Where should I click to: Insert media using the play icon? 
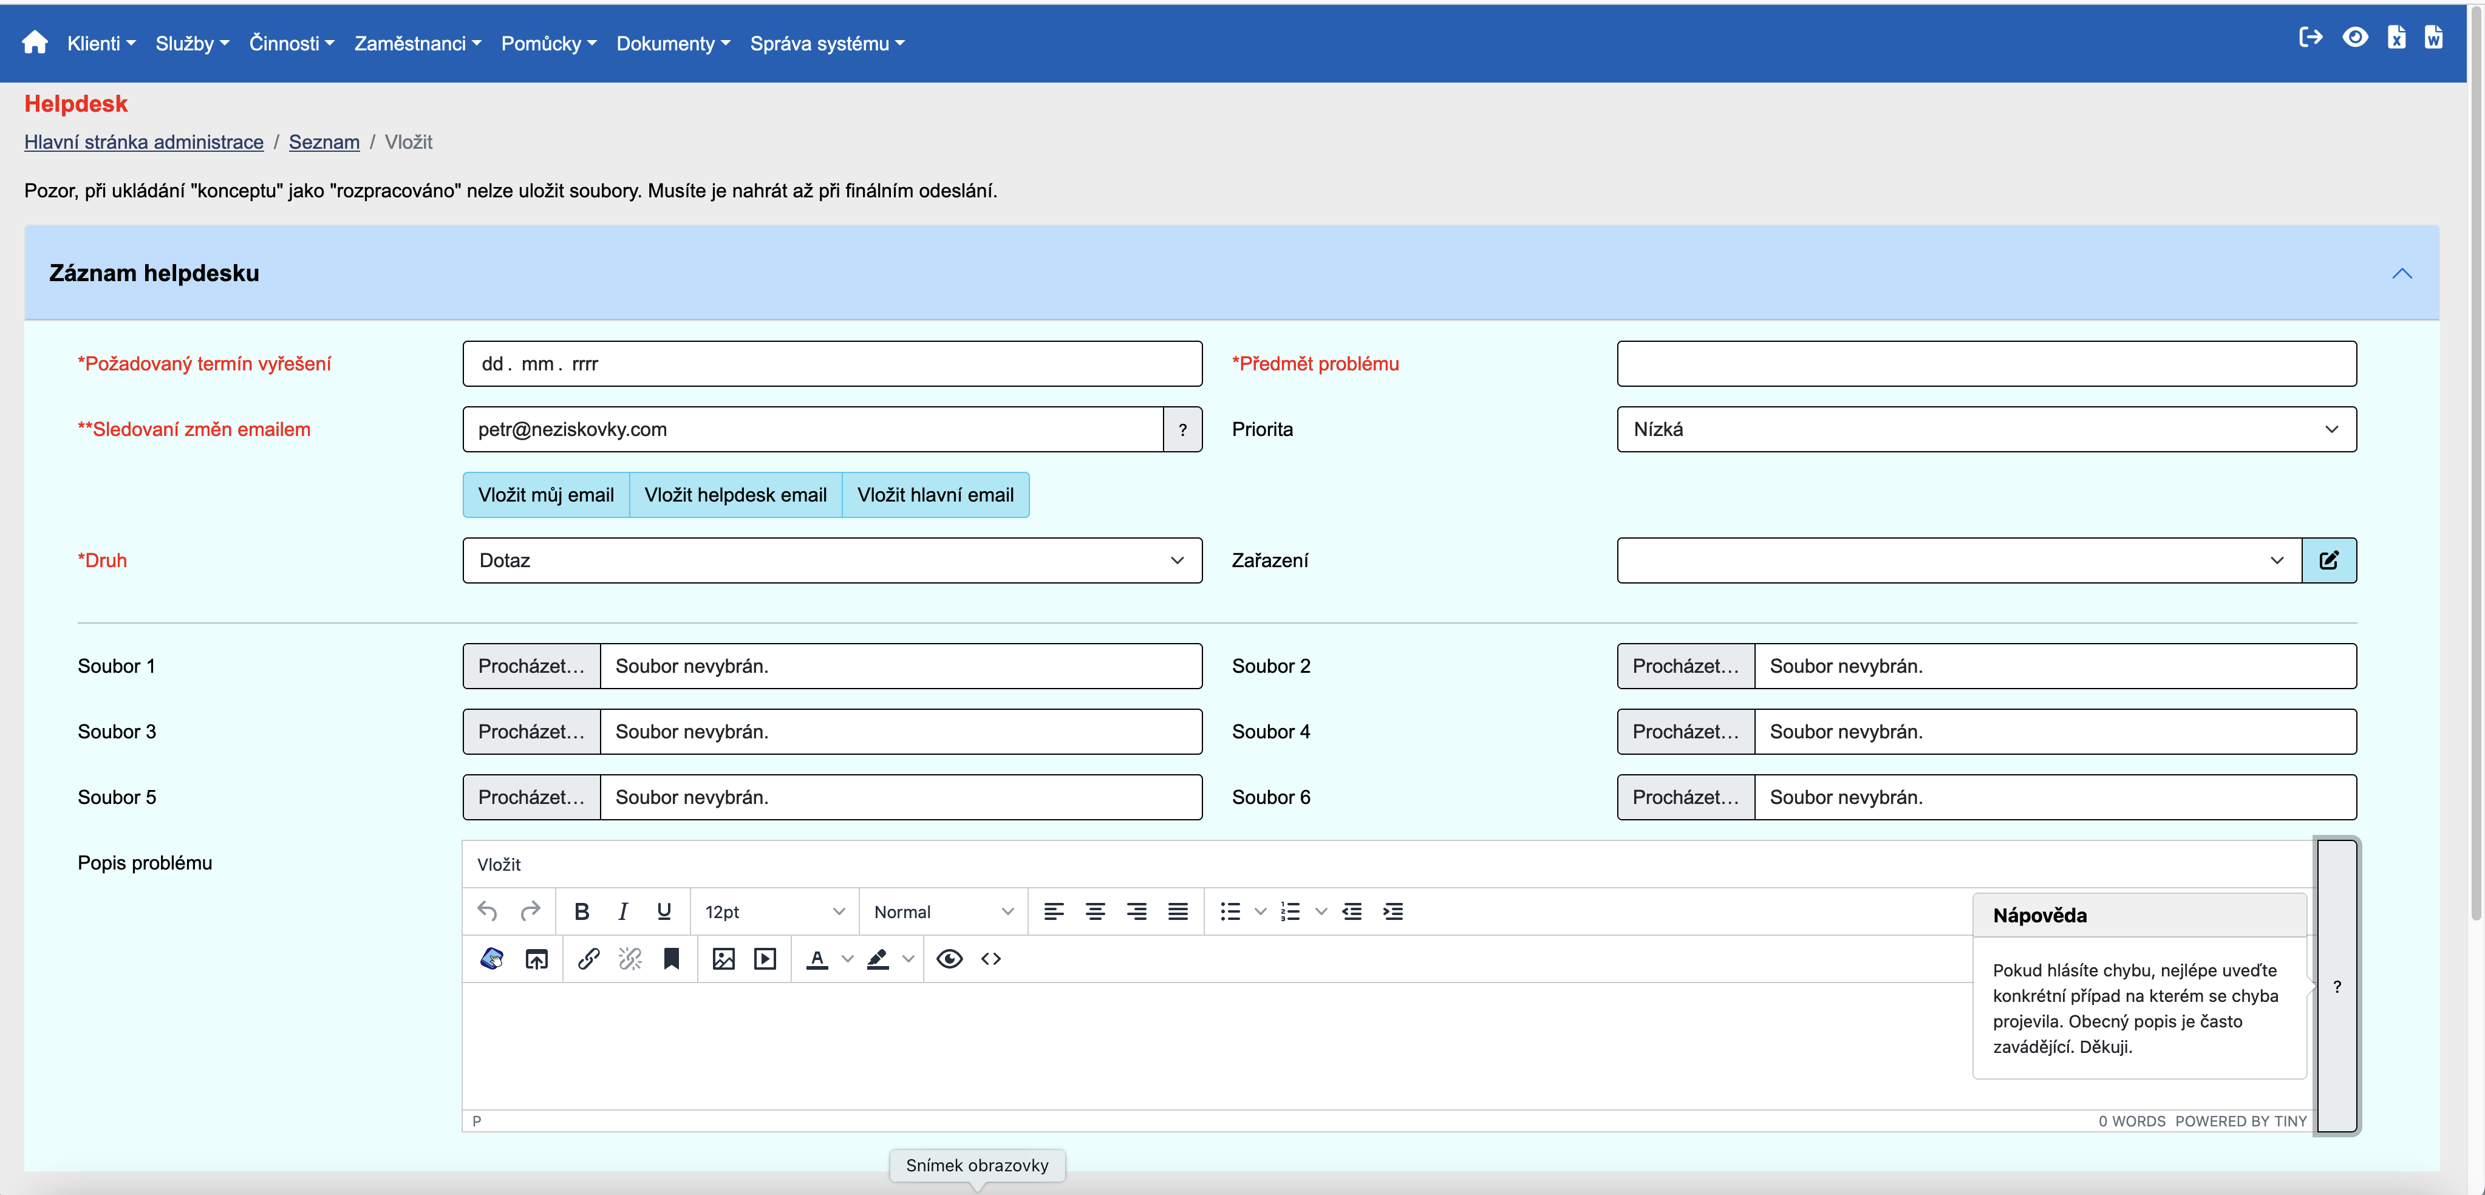(765, 959)
